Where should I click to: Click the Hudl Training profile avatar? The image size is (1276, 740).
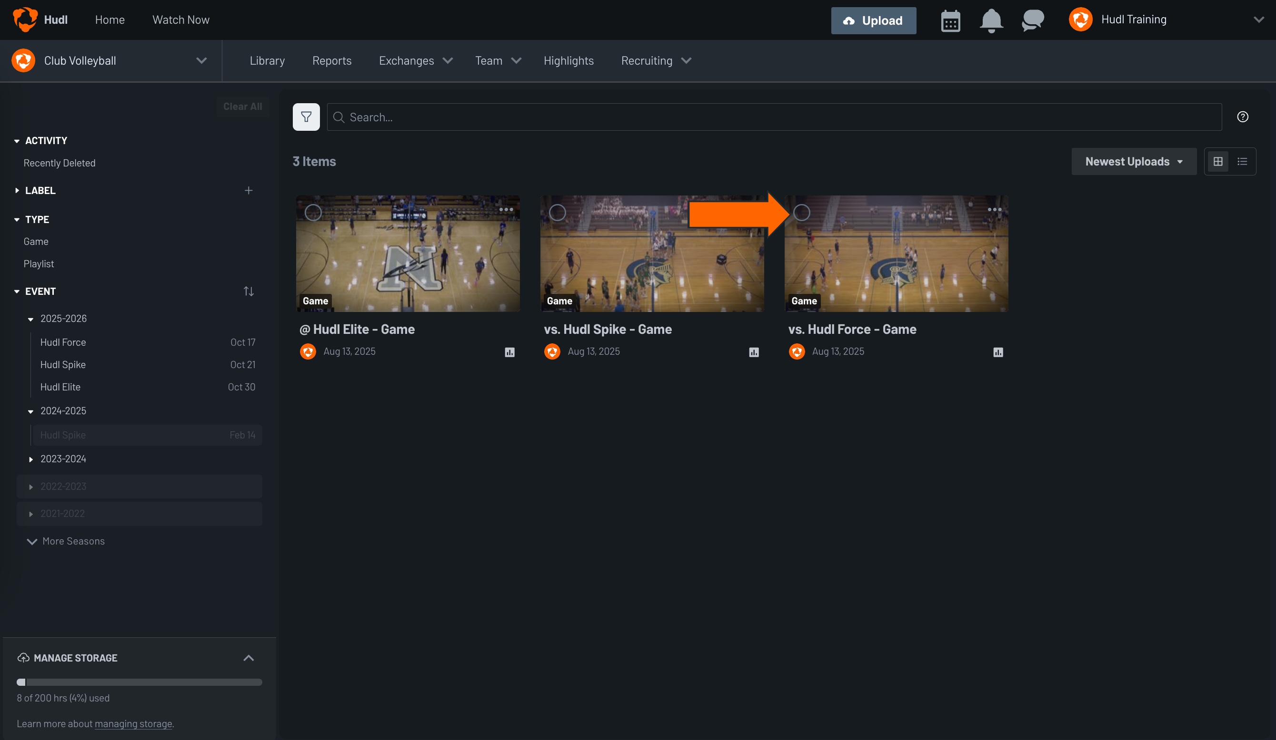(1080, 19)
